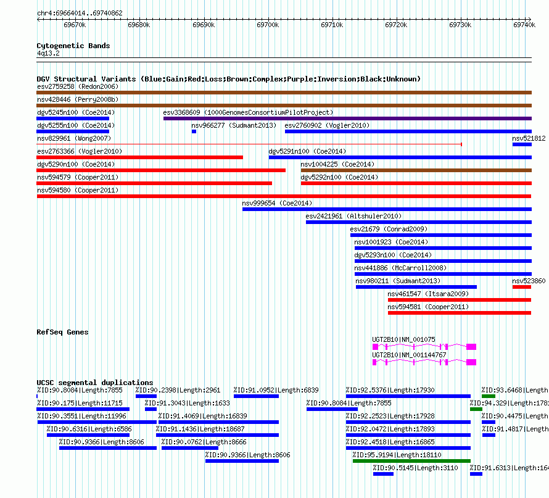Open the nsv441886 (McCarroll2008) label
Screen dimensions: 549x498
(x=400, y=268)
